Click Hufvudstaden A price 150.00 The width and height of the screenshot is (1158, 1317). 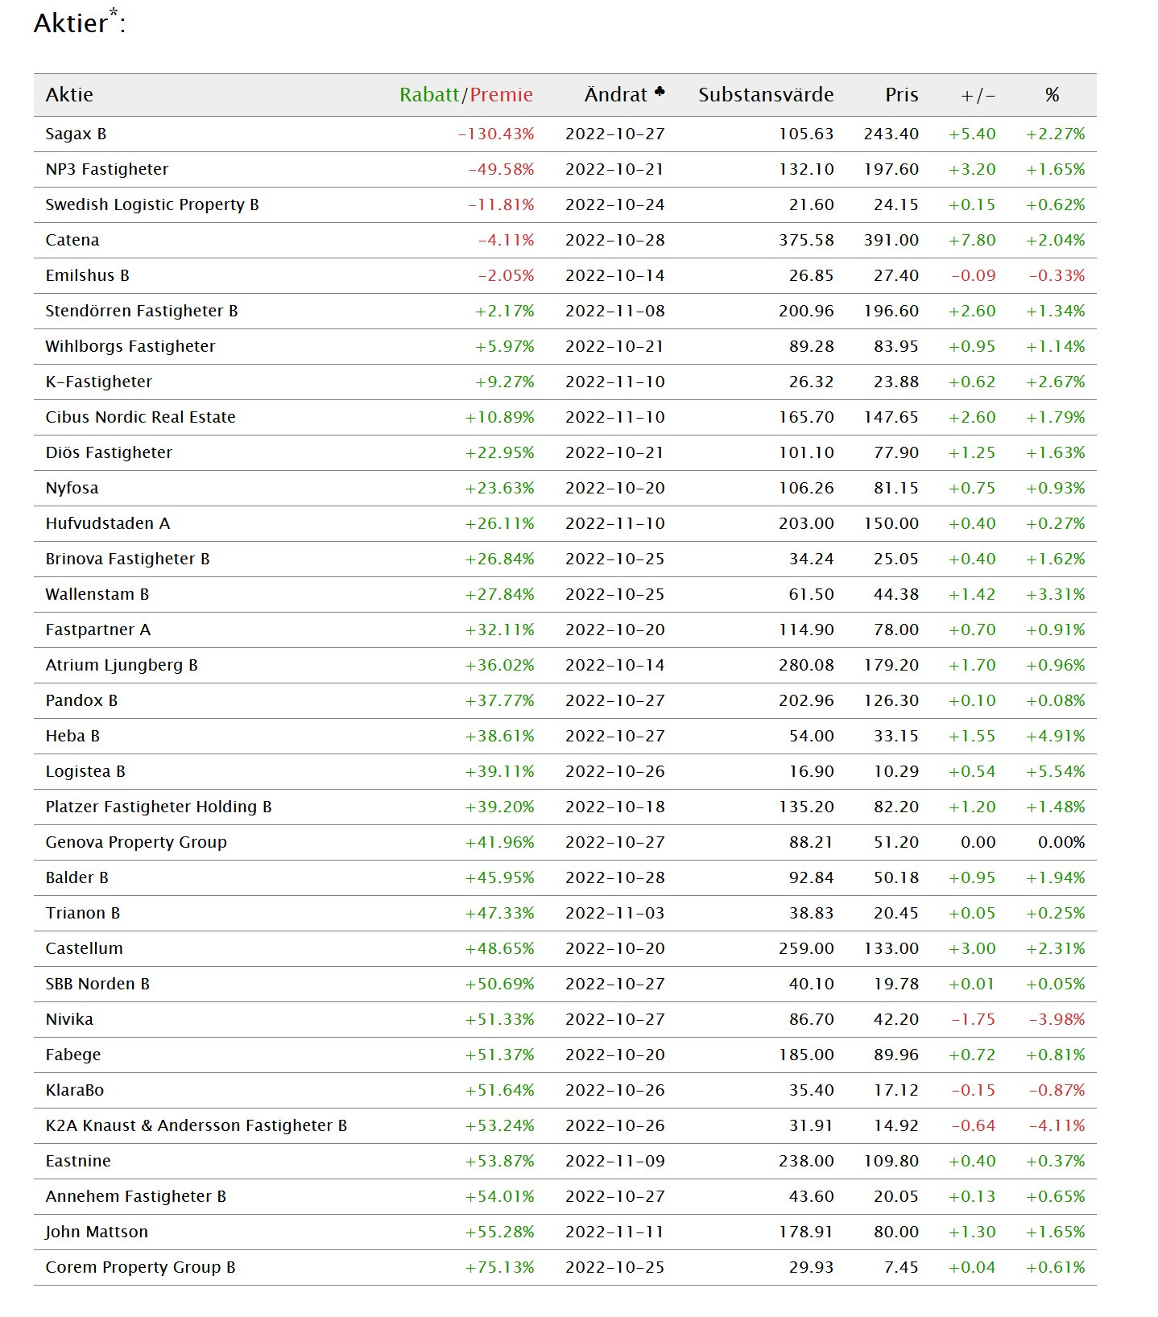click(891, 523)
